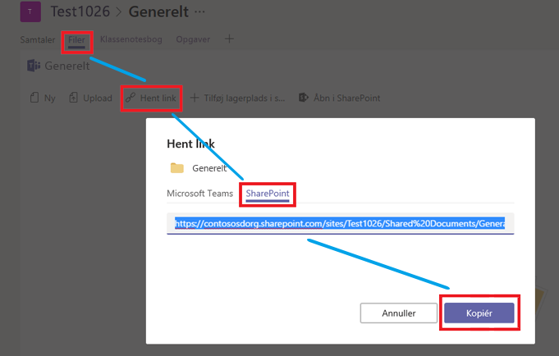The image size is (559, 356).
Task: Select Microsoft Teams tab in dialog
Action: coord(199,193)
